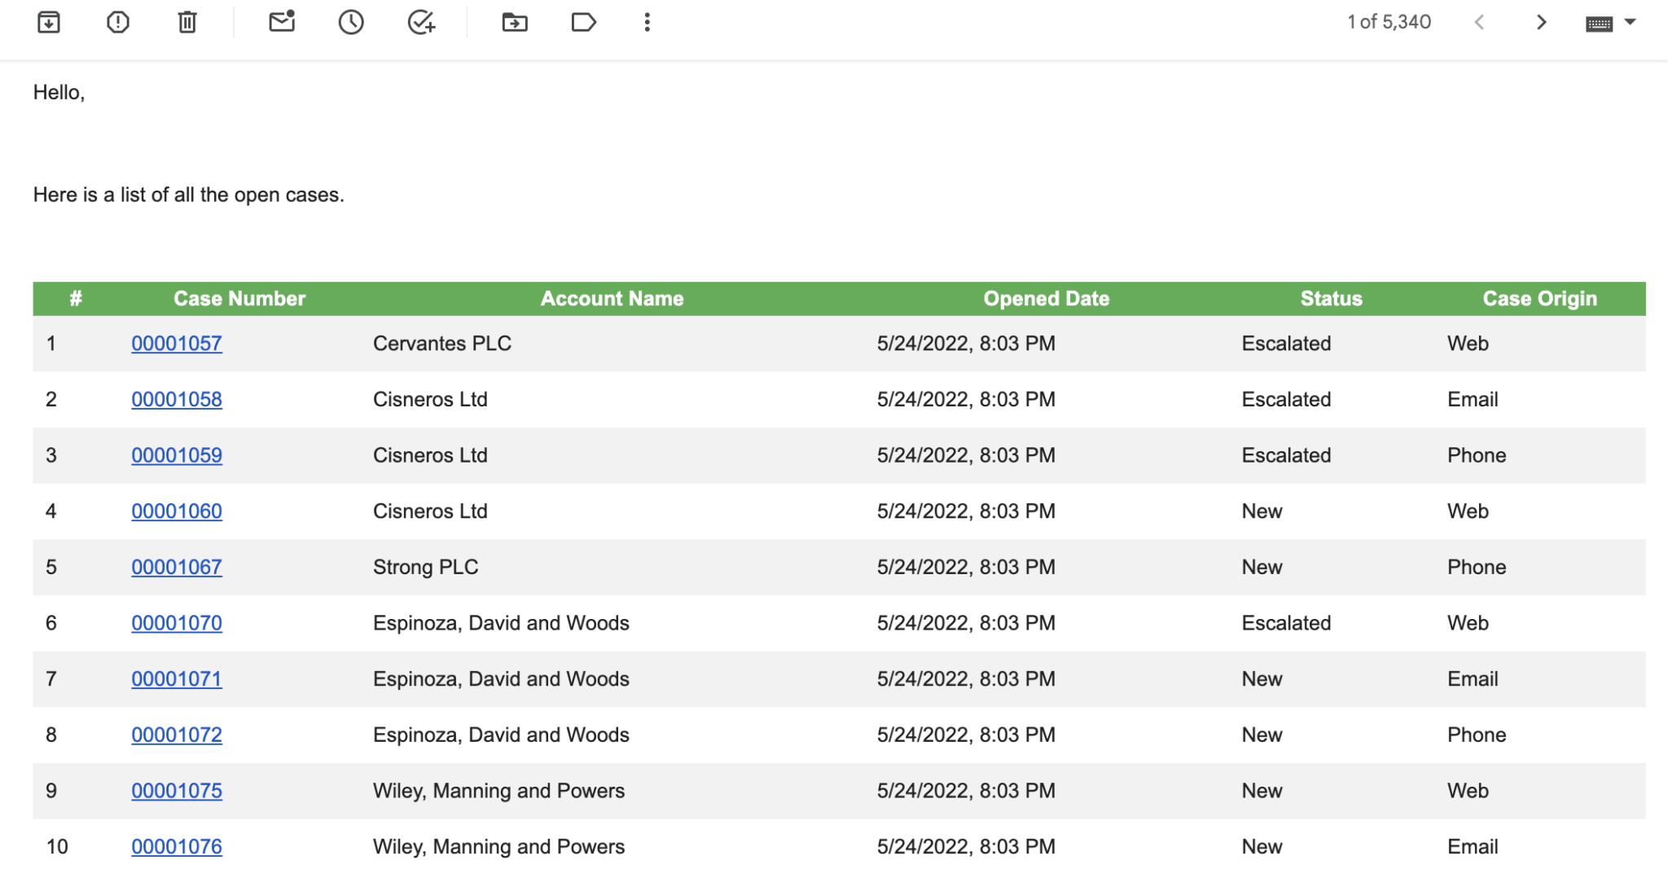Navigate to the older email
The width and height of the screenshot is (1668, 882).
pyautogui.click(x=1542, y=22)
